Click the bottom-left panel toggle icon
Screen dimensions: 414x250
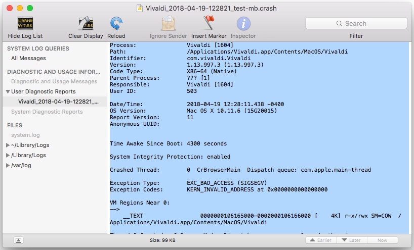click(19, 240)
